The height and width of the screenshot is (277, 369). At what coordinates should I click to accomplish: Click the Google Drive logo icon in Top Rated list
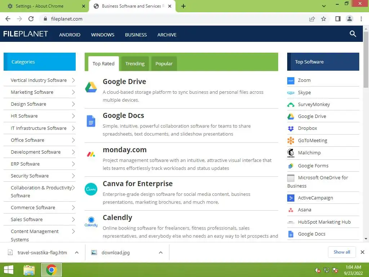click(91, 87)
